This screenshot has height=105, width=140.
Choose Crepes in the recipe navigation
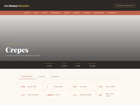tap(67, 13)
